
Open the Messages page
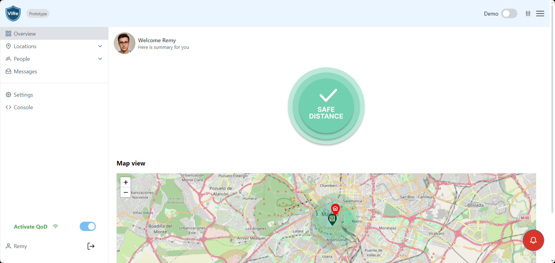coord(25,72)
